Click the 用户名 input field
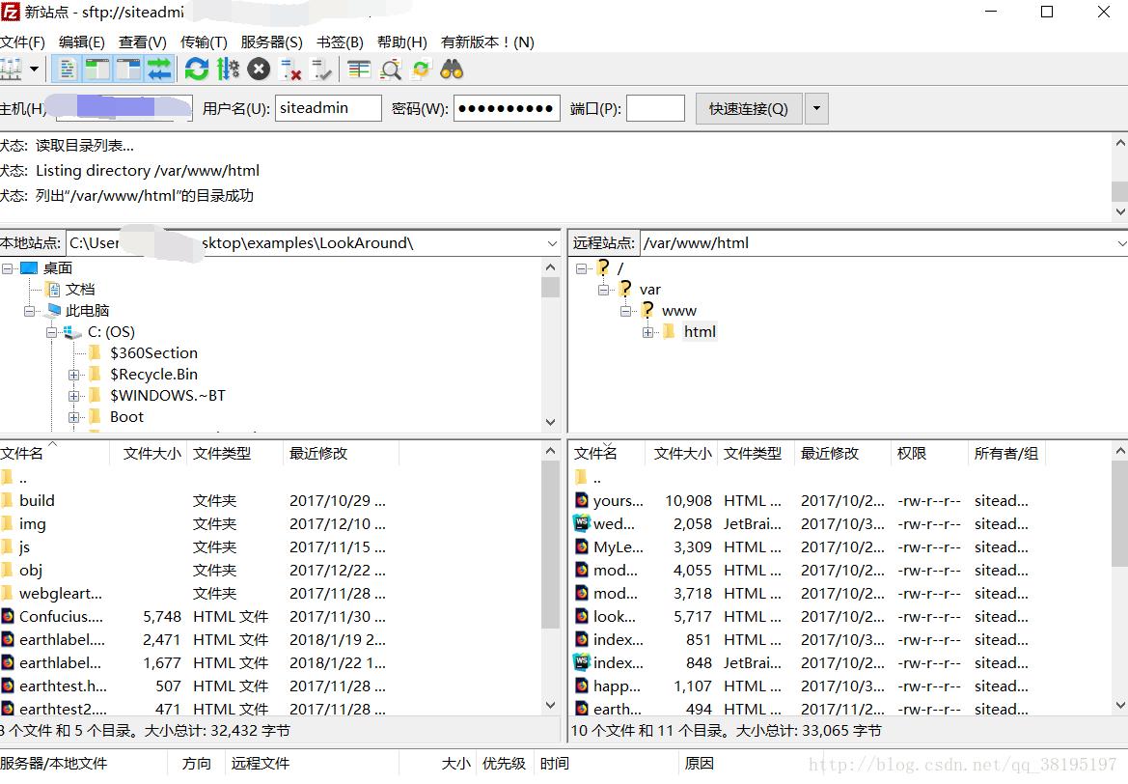Screen dimensions: 1128x784 [x=328, y=108]
